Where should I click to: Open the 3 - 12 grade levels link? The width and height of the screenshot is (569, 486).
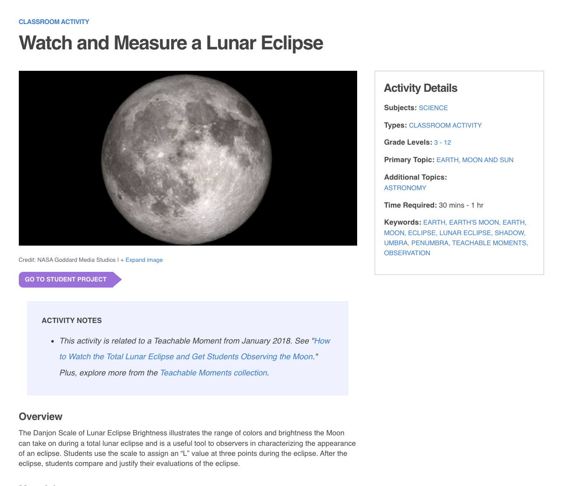[442, 142]
